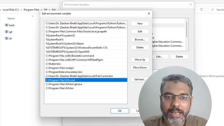Image resolution: width=224 pixels, height=126 pixels.
Task: Click the Move Down button
Action: pyautogui.click(x=140, y=68)
